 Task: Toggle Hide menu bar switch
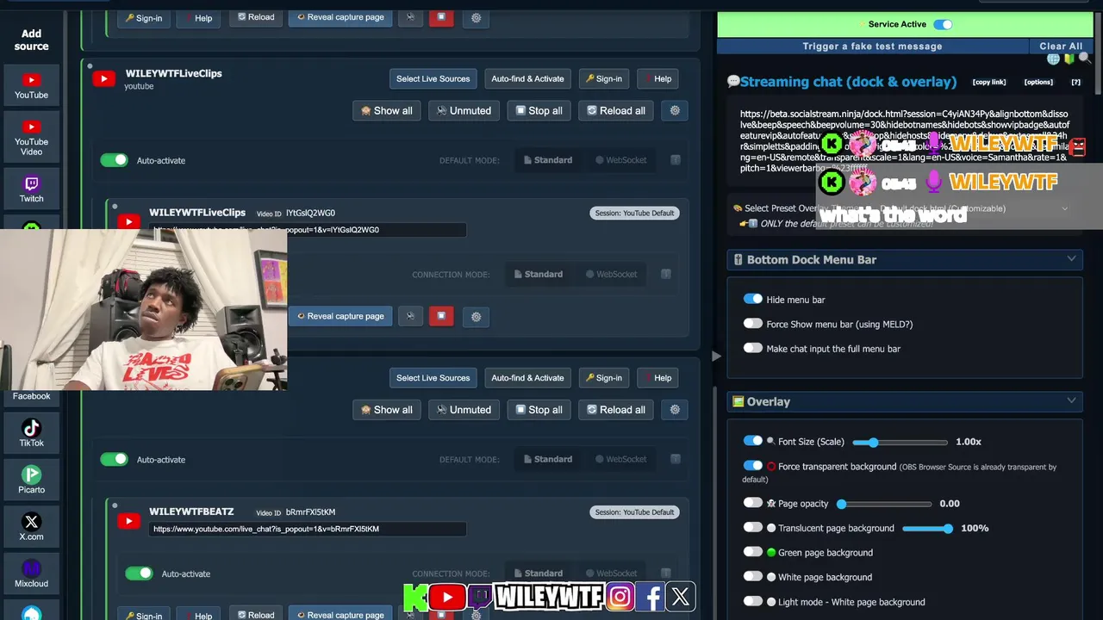[x=753, y=299]
